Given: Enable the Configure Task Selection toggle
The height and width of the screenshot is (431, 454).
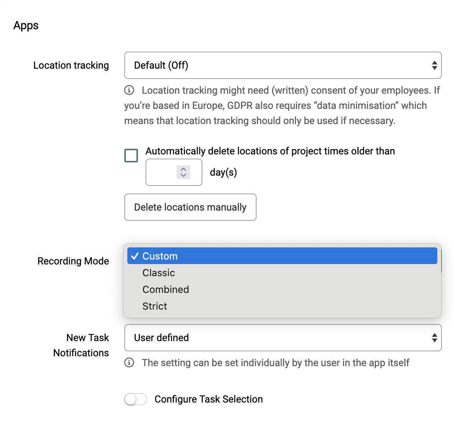Looking at the screenshot, I should tap(136, 399).
